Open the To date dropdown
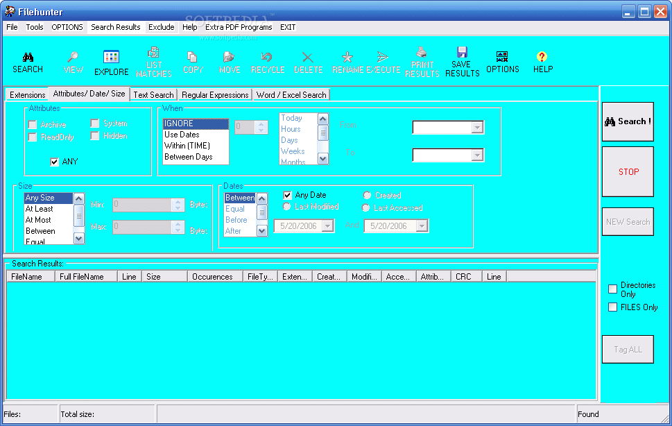 tap(477, 155)
